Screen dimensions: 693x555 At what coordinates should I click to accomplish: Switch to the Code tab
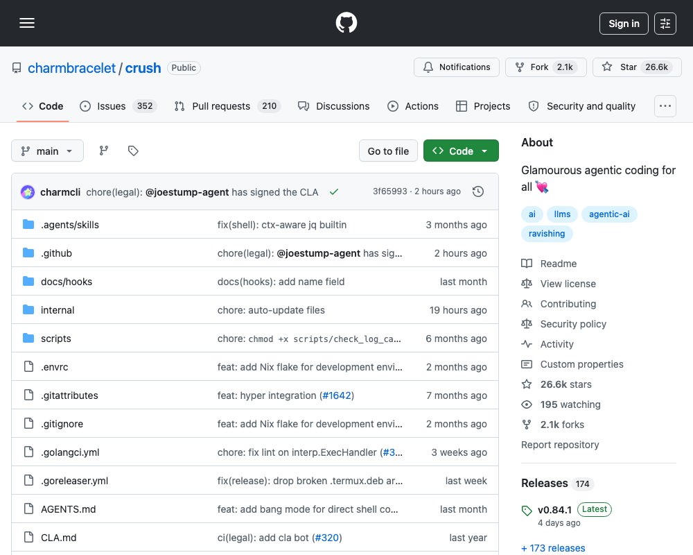(43, 106)
